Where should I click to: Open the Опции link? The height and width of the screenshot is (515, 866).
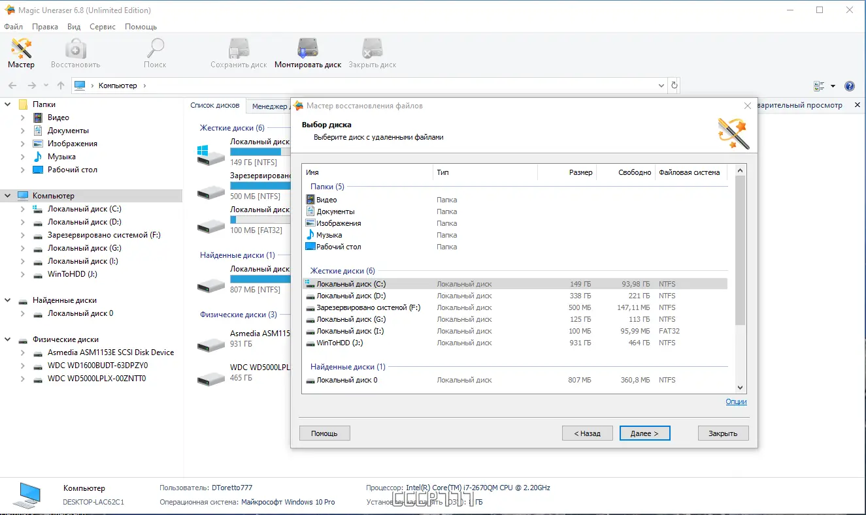coord(736,401)
